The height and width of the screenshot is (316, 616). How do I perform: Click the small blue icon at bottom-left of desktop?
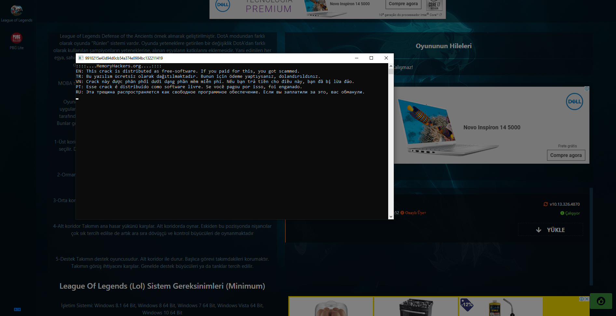[x=17, y=309]
